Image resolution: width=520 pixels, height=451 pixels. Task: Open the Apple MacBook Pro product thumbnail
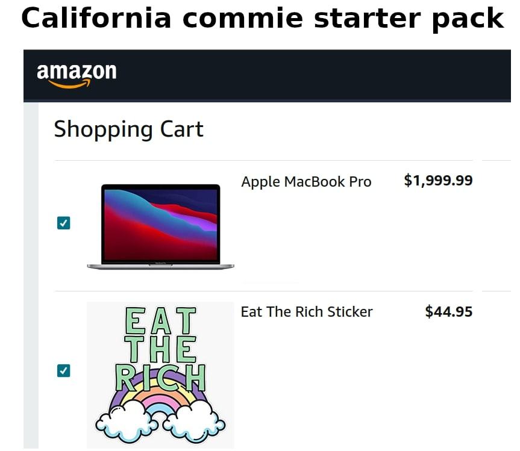pos(160,224)
